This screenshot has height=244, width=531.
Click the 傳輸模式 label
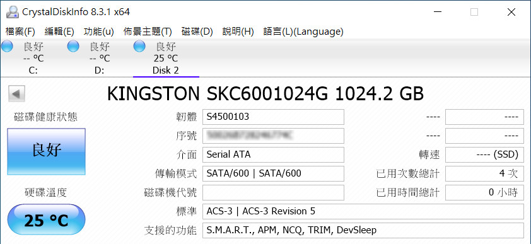(176, 174)
